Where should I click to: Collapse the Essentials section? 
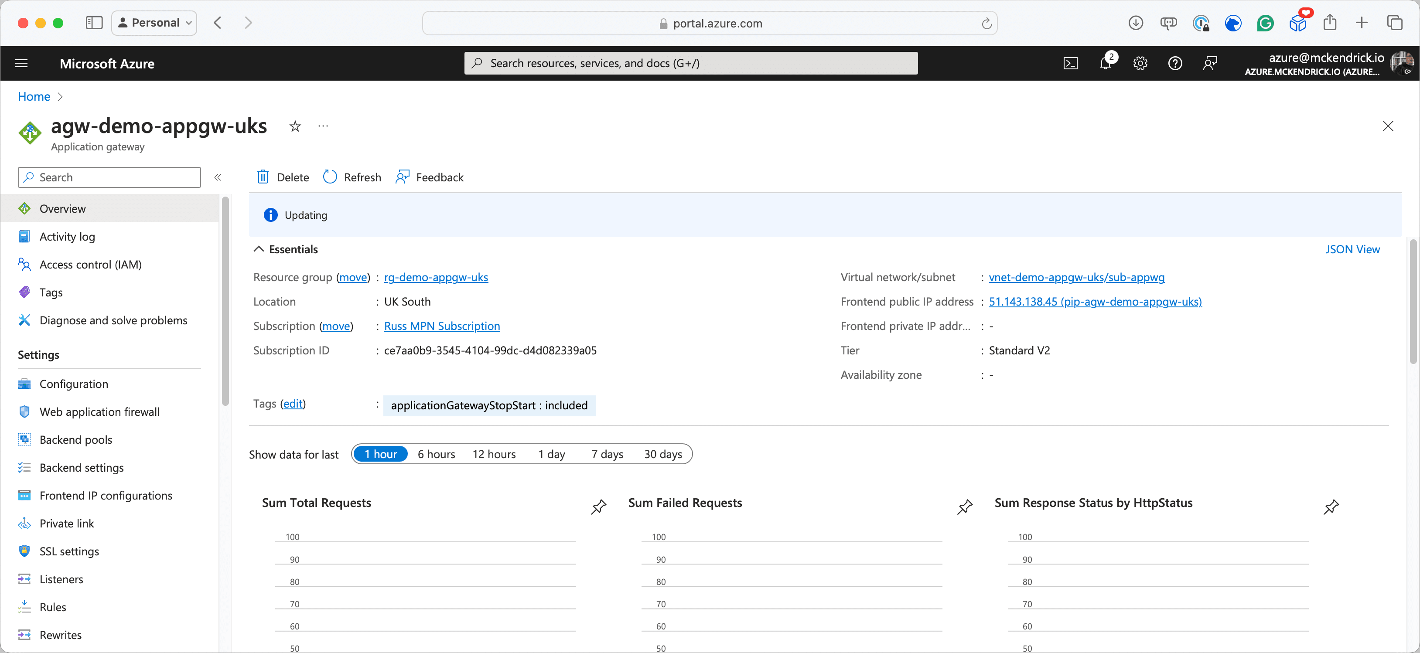coord(258,249)
